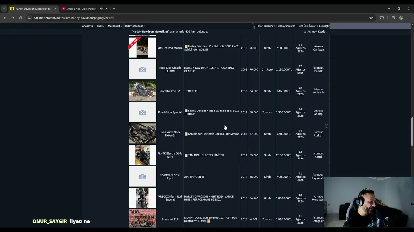Open the Sportster Forty-Eight placeholder photo
This screenshot has height=232, width=414.
(x=142, y=177)
